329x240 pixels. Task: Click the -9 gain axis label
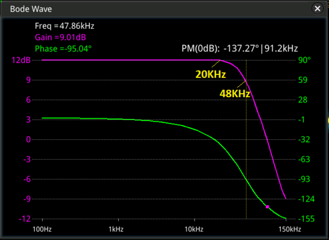27,199
